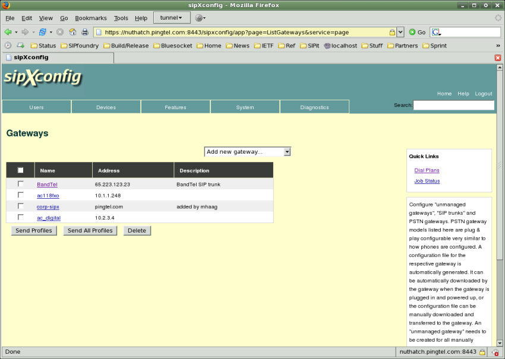Open the Job Status quick link

427,181
